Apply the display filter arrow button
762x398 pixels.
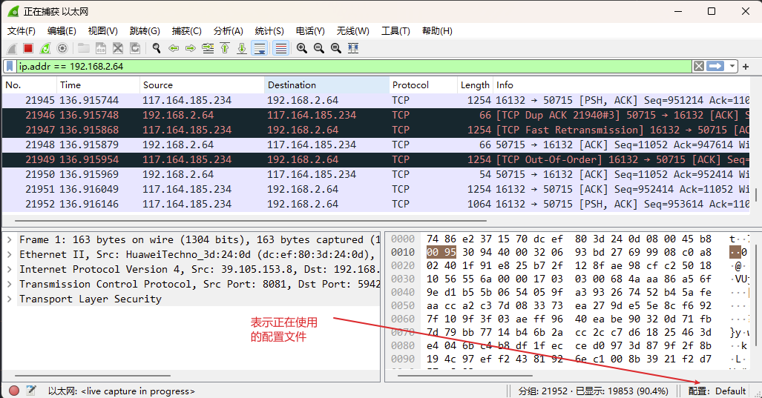tap(715, 66)
